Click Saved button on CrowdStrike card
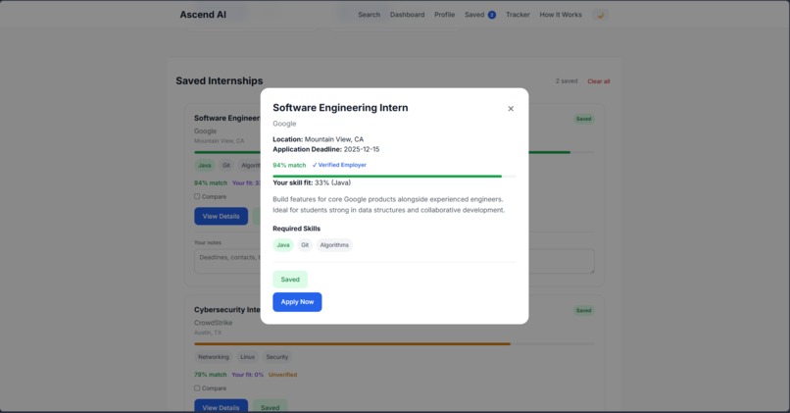This screenshot has width=790, height=413. click(271, 406)
